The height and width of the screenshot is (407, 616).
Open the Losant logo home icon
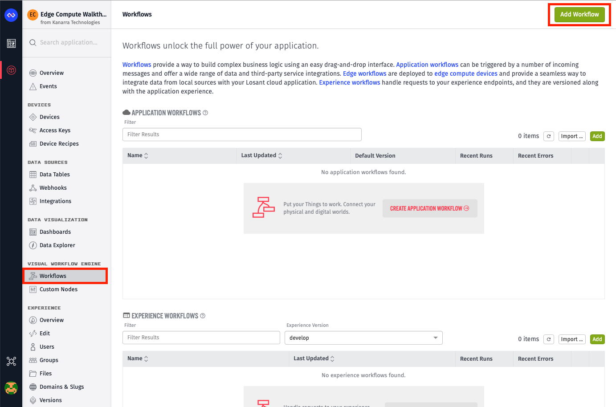click(x=11, y=15)
